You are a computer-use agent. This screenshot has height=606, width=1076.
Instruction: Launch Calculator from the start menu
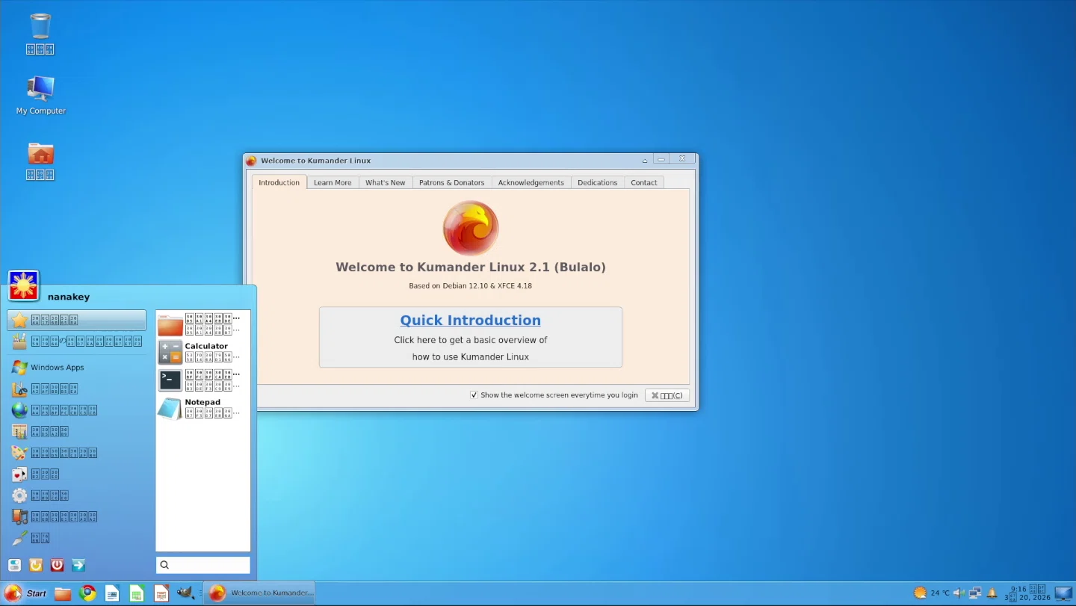pyautogui.click(x=202, y=352)
